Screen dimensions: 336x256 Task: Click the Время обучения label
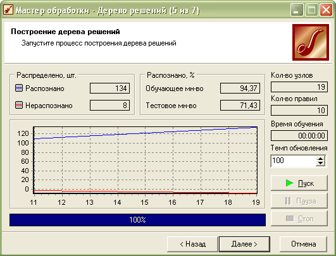tap(297, 124)
